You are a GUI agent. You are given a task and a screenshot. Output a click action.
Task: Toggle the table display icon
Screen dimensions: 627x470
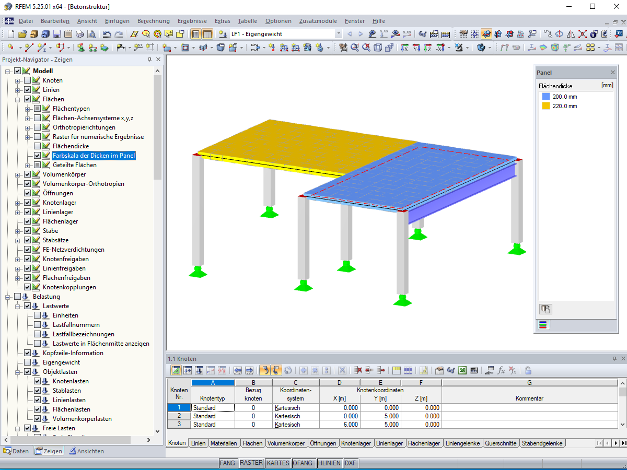point(207,34)
